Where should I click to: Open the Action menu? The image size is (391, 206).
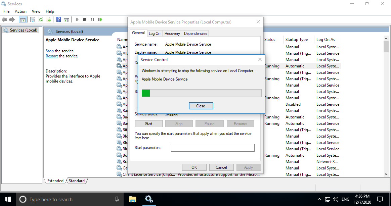pos(20,11)
